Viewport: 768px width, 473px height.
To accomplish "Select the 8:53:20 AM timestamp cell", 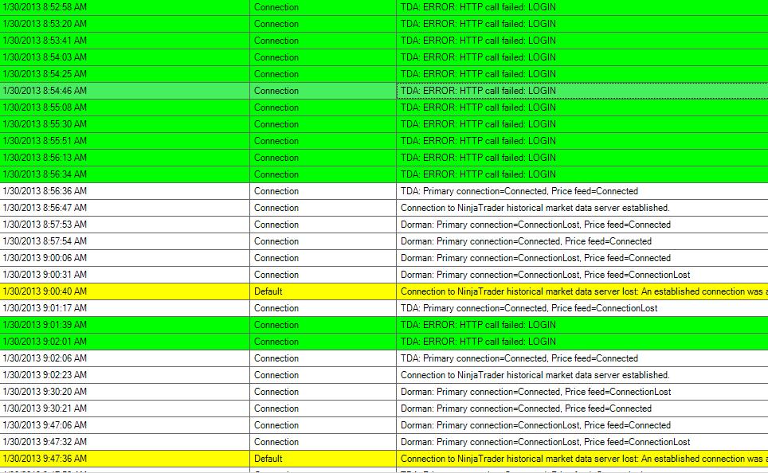I will click(124, 24).
